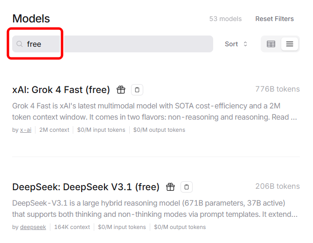The image size is (313, 243).
Task: Click the model search field containing "free"
Action: [117, 44]
